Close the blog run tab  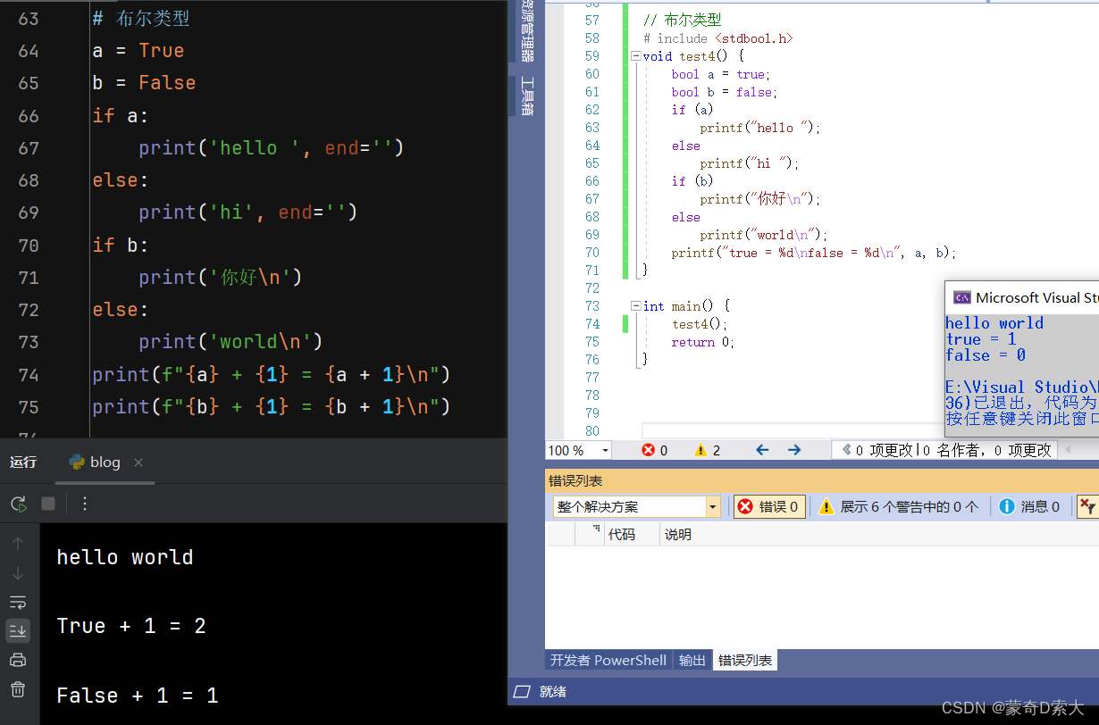point(138,462)
